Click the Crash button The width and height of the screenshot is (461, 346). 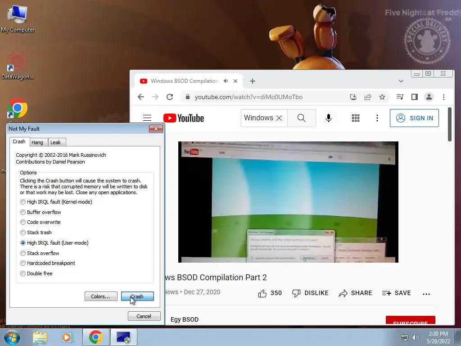click(x=137, y=296)
